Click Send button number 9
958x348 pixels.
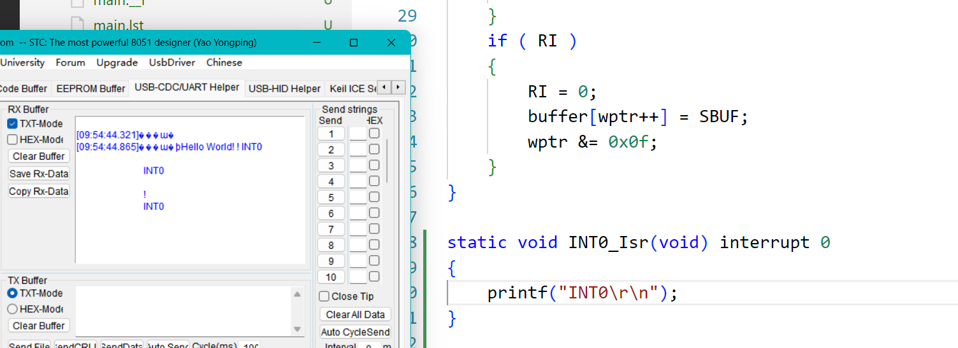tap(331, 261)
